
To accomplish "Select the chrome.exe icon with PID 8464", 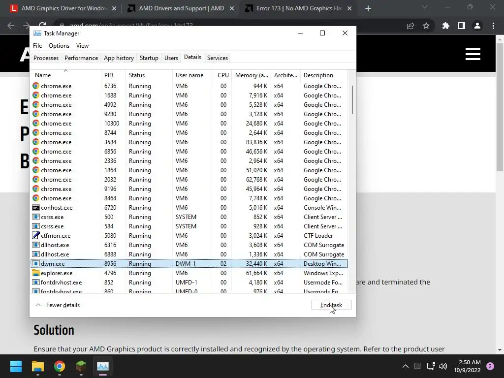I will pyautogui.click(x=35, y=198).
